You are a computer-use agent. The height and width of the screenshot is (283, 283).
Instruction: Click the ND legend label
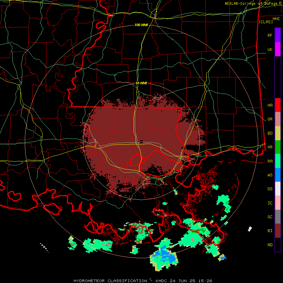pos(270,245)
